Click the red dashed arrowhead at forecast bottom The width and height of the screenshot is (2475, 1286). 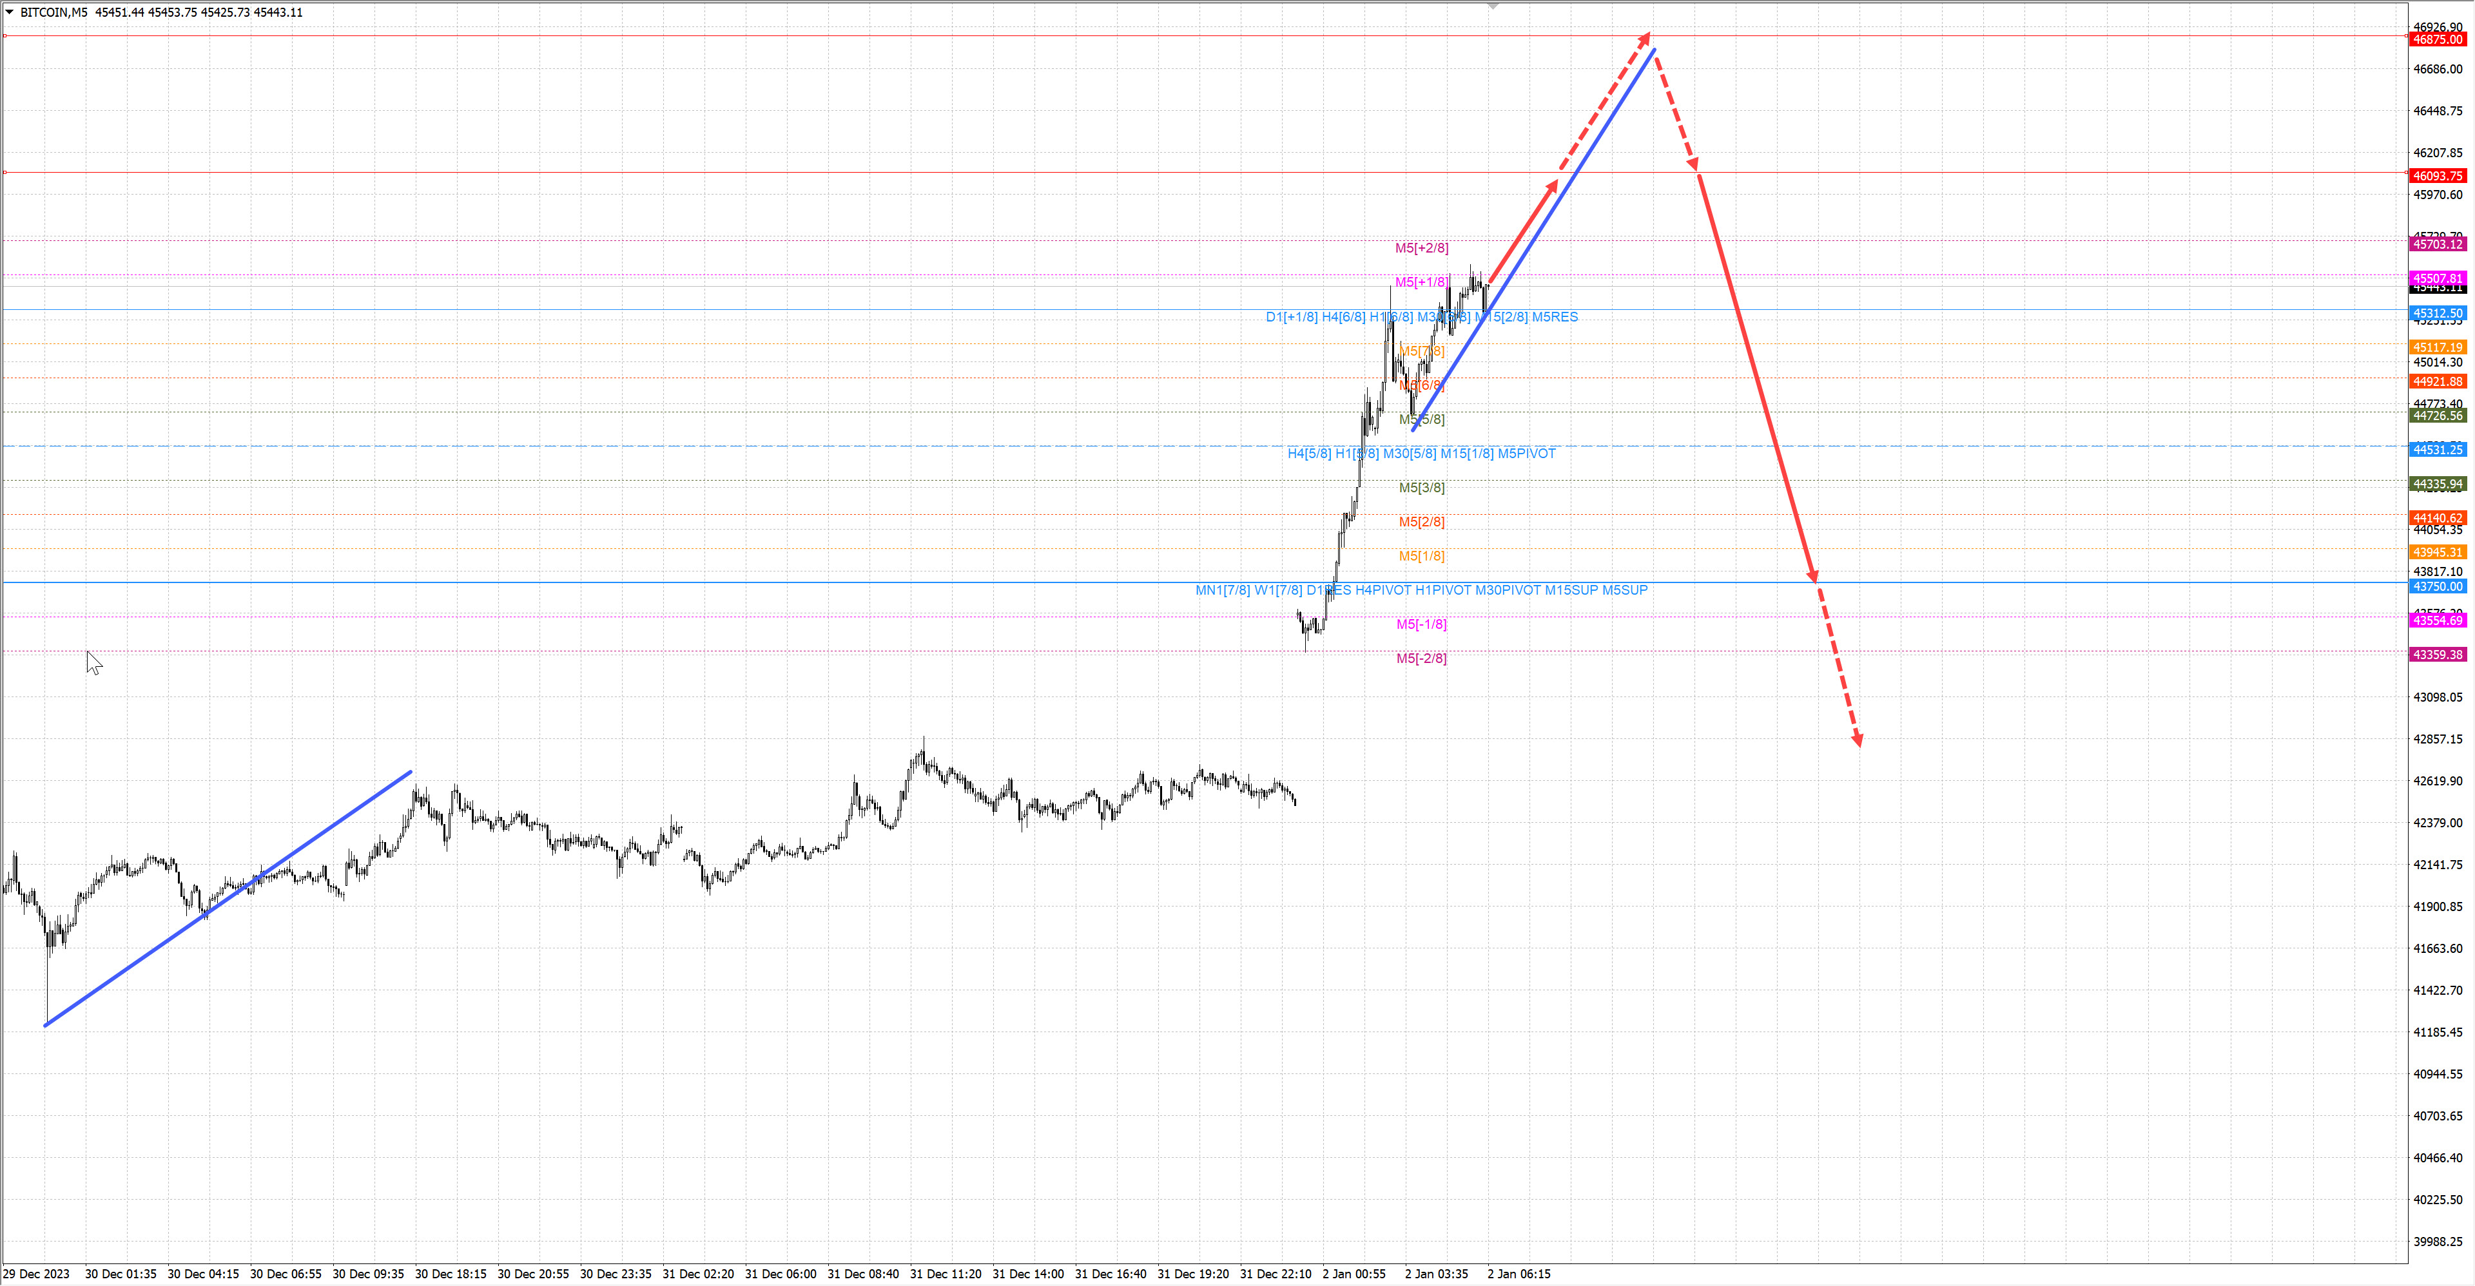1857,740
